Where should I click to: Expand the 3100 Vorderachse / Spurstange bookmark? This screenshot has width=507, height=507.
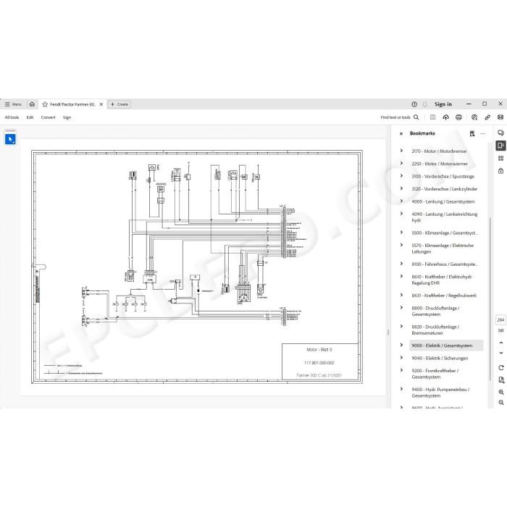[x=401, y=175]
